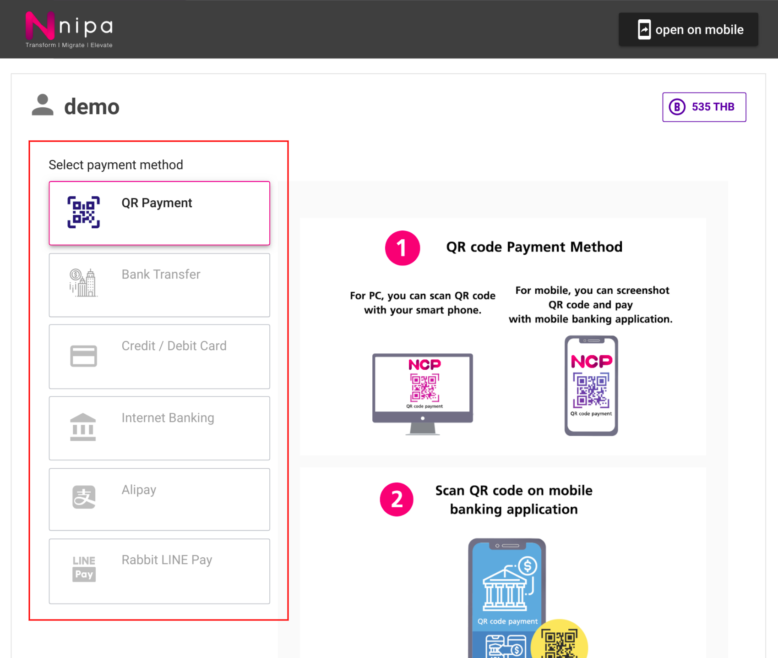
Task: Click the 'demo' merchant name
Action: pyautogui.click(x=92, y=107)
